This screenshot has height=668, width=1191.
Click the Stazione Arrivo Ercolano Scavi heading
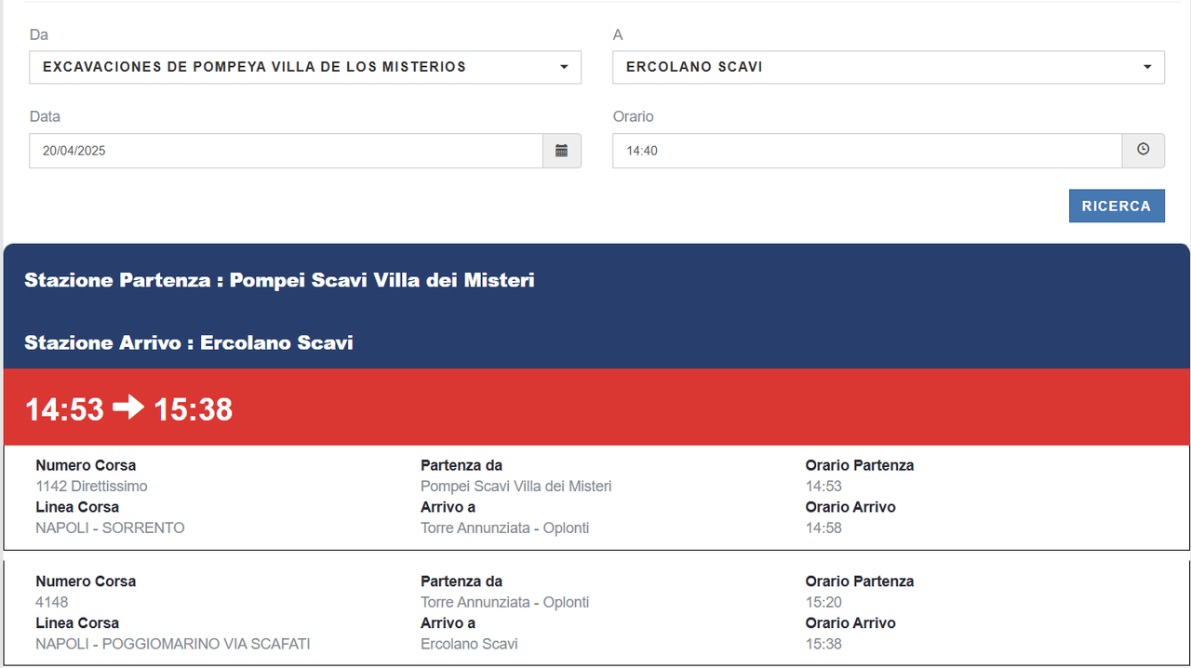click(x=189, y=343)
